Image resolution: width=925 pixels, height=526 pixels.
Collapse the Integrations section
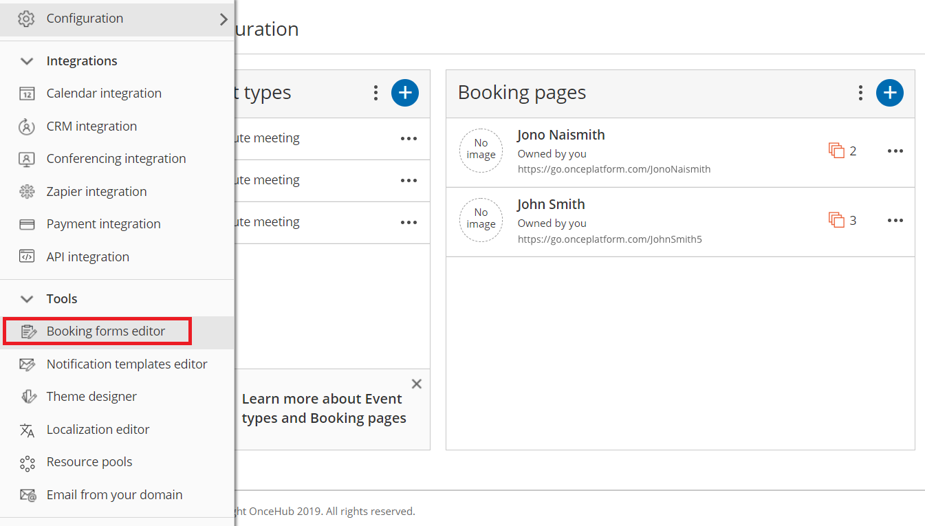tap(27, 61)
